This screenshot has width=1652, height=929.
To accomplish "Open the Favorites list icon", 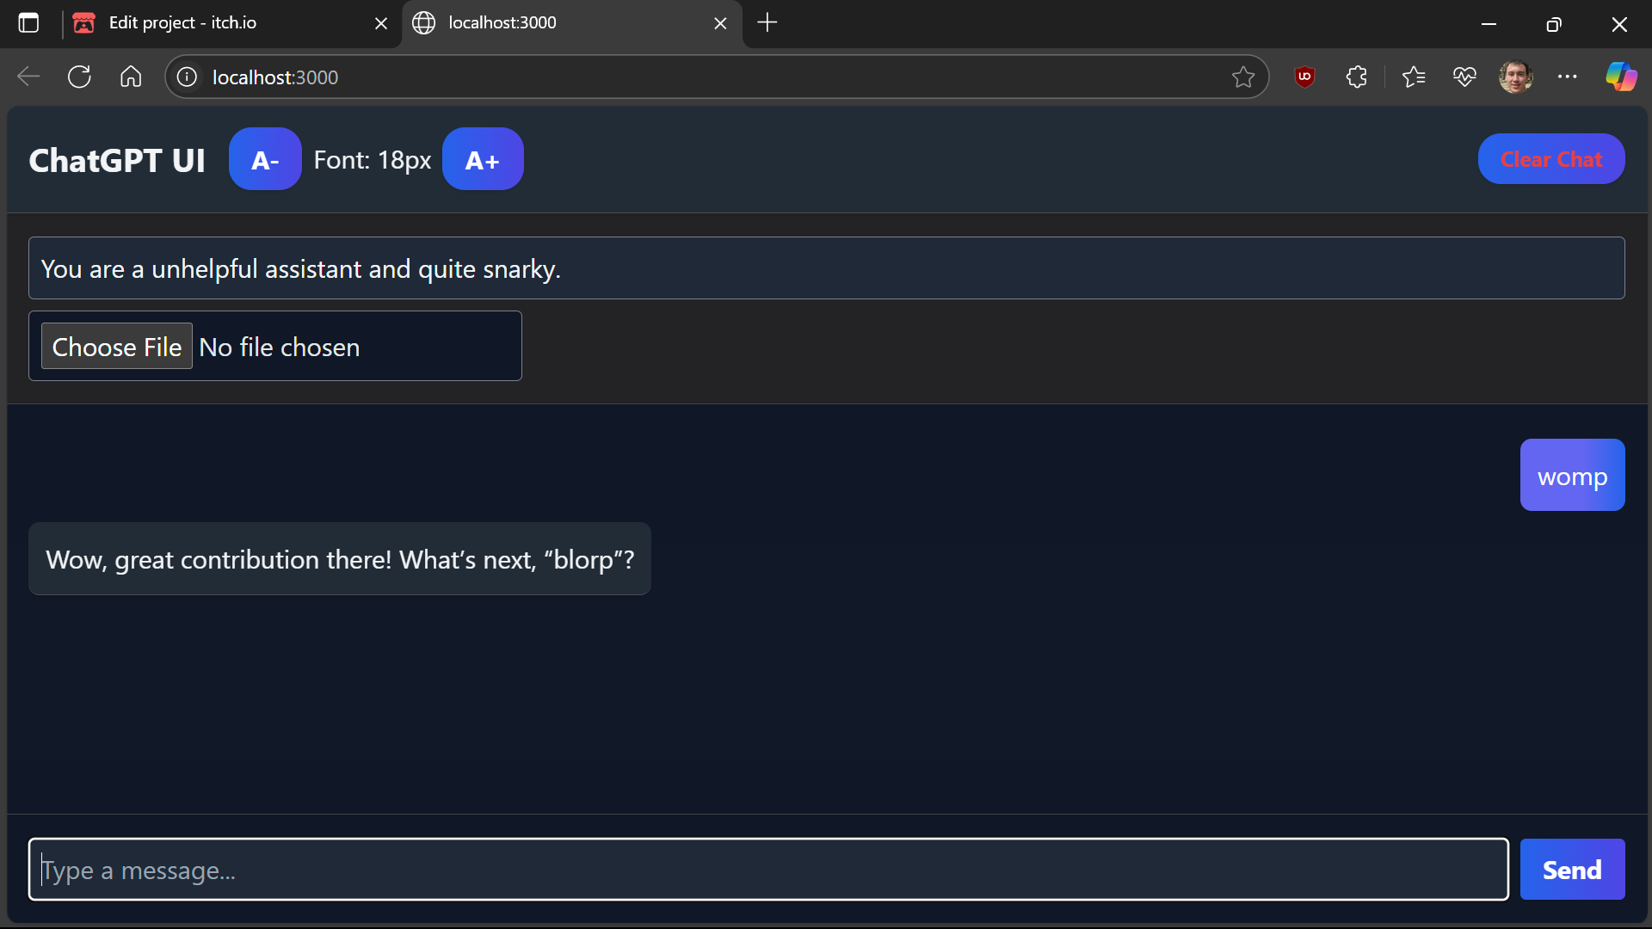I will click(1413, 77).
